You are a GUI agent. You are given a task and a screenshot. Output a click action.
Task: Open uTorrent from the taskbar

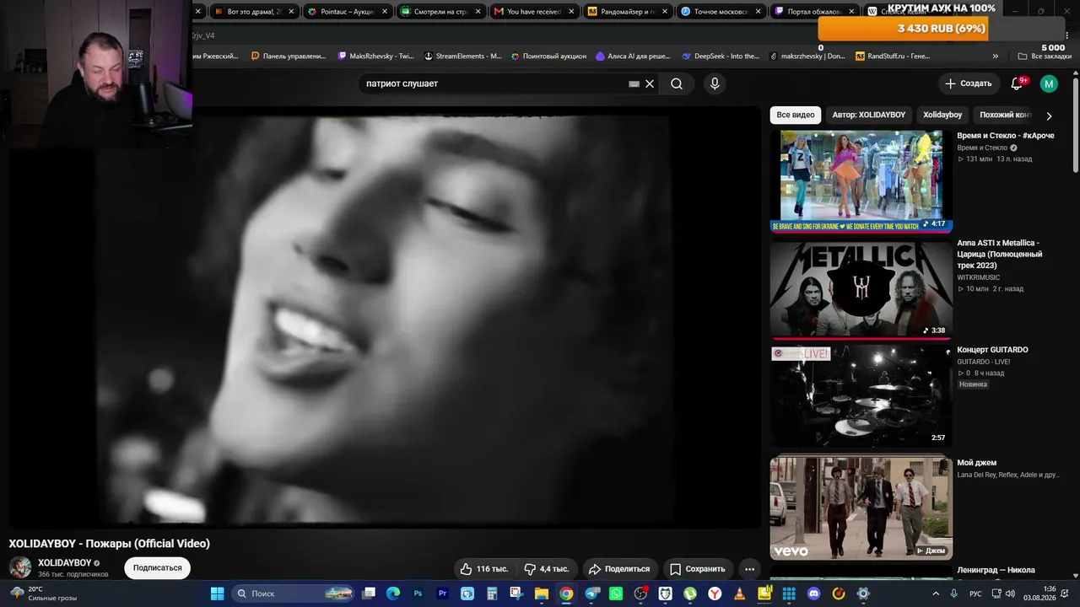click(x=690, y=594)
